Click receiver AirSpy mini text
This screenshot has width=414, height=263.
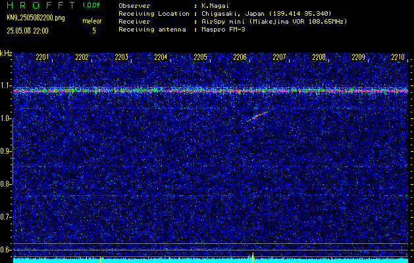[x=274, y=22]
